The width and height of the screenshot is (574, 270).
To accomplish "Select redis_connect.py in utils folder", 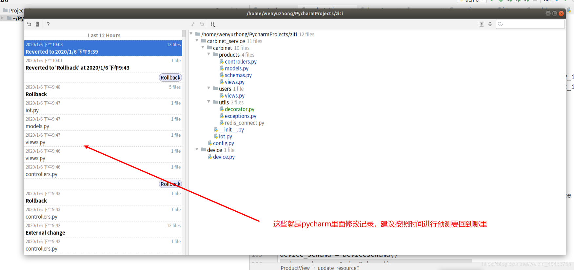I will tap(245, 123).
